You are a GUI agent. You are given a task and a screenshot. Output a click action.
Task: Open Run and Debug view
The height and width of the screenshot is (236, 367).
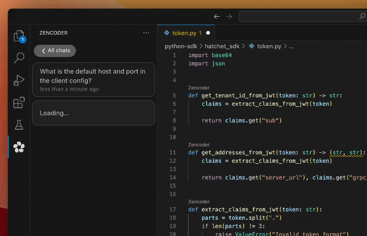(19, 80)
